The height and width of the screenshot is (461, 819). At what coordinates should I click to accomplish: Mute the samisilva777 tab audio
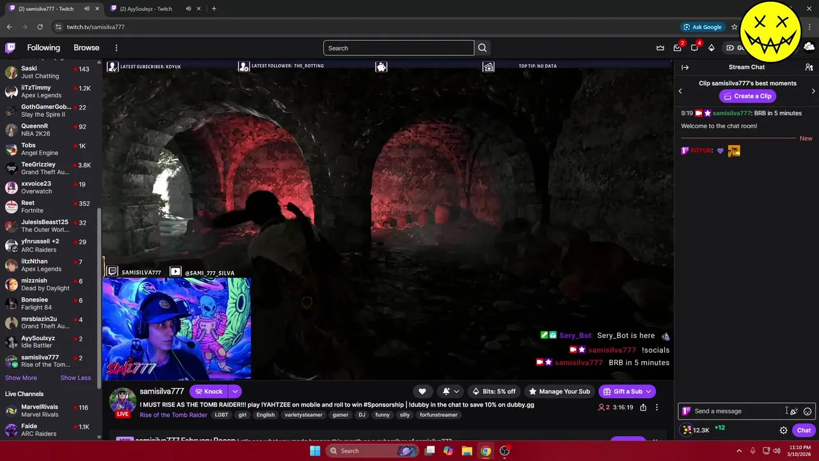[87, 9]
